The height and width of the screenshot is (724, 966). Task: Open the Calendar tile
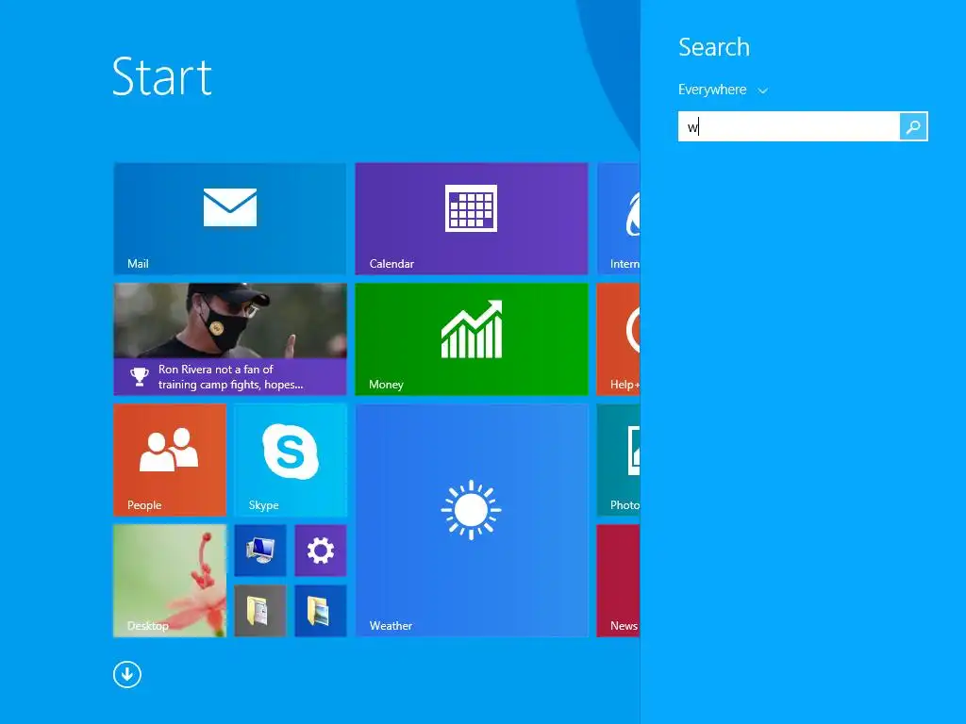[x=472, y=219]
